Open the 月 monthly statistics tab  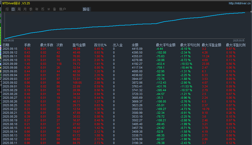click(x=25, y=9)
